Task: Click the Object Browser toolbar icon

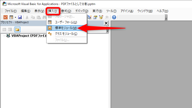Action: [101, 17]
